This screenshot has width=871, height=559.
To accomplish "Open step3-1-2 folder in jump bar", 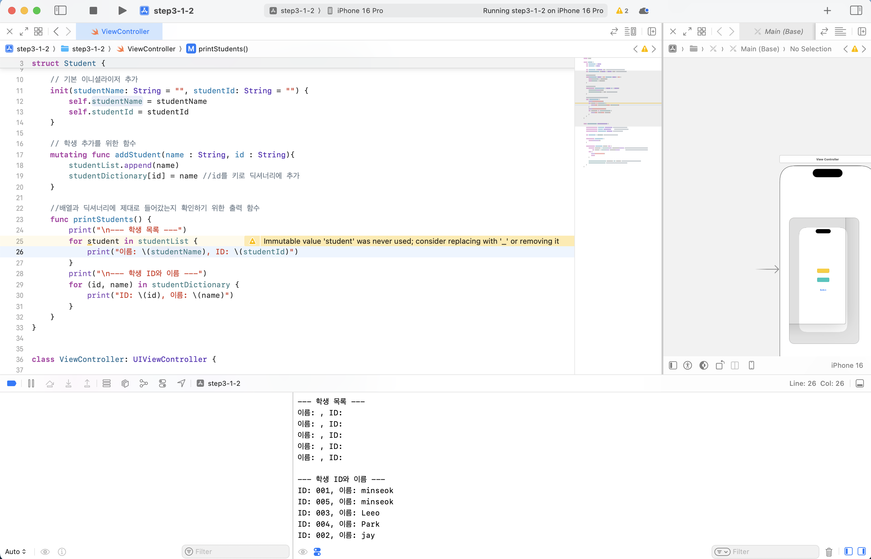I will (x=83, y=49).
